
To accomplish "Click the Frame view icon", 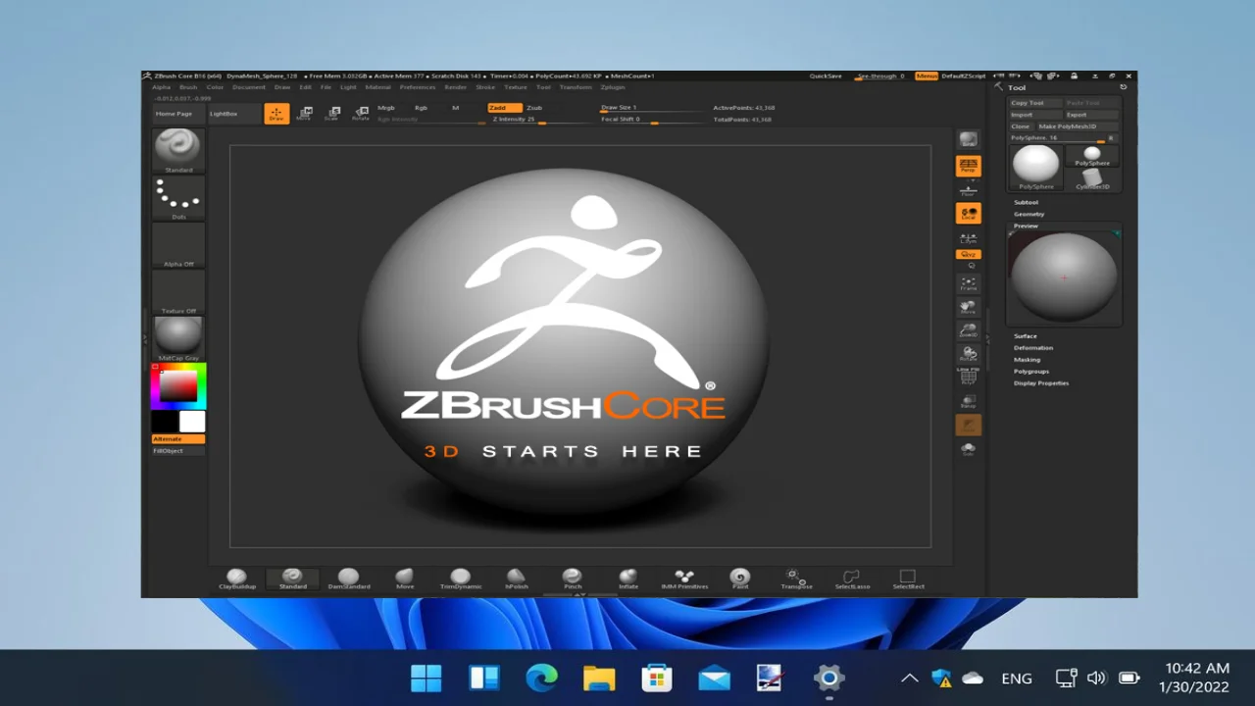I will pyautogui.click(x=969, y=283).
